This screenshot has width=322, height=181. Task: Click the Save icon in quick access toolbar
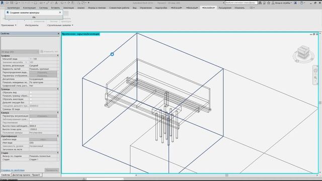coord(12,3)
